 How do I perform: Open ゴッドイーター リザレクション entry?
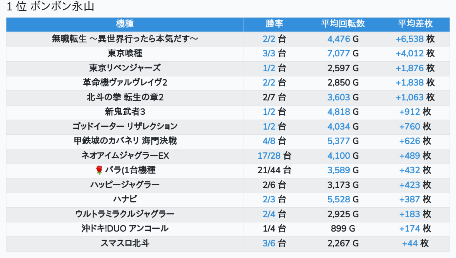pos(125,126)
